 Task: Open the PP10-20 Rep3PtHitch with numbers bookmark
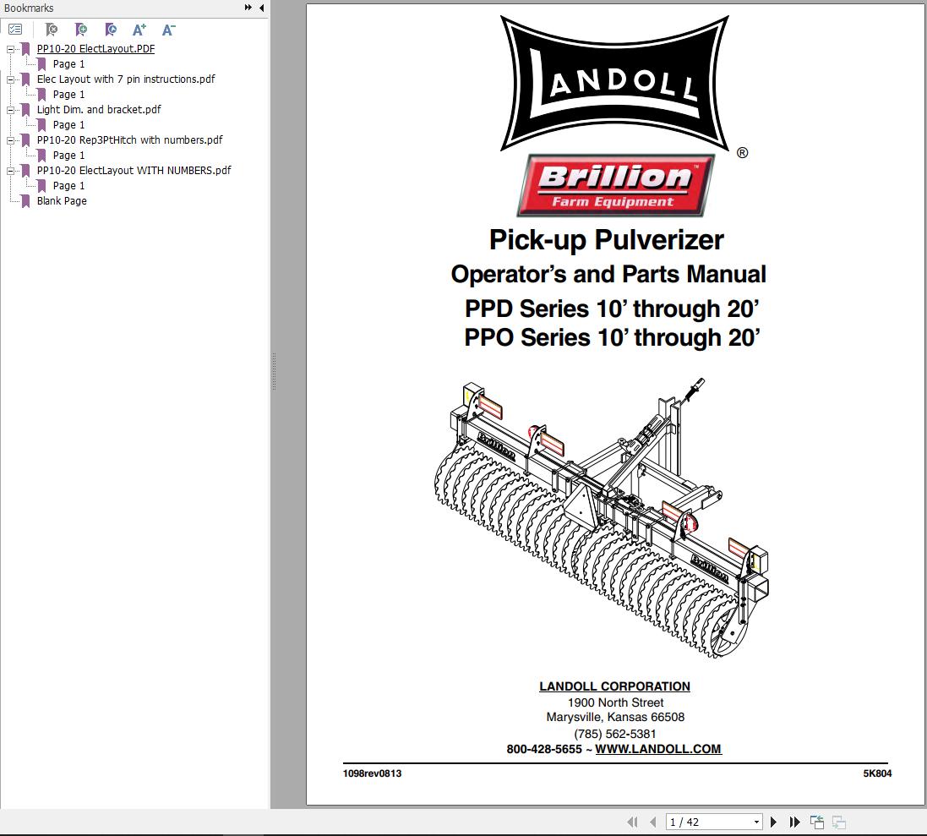(x=128, y=139)
